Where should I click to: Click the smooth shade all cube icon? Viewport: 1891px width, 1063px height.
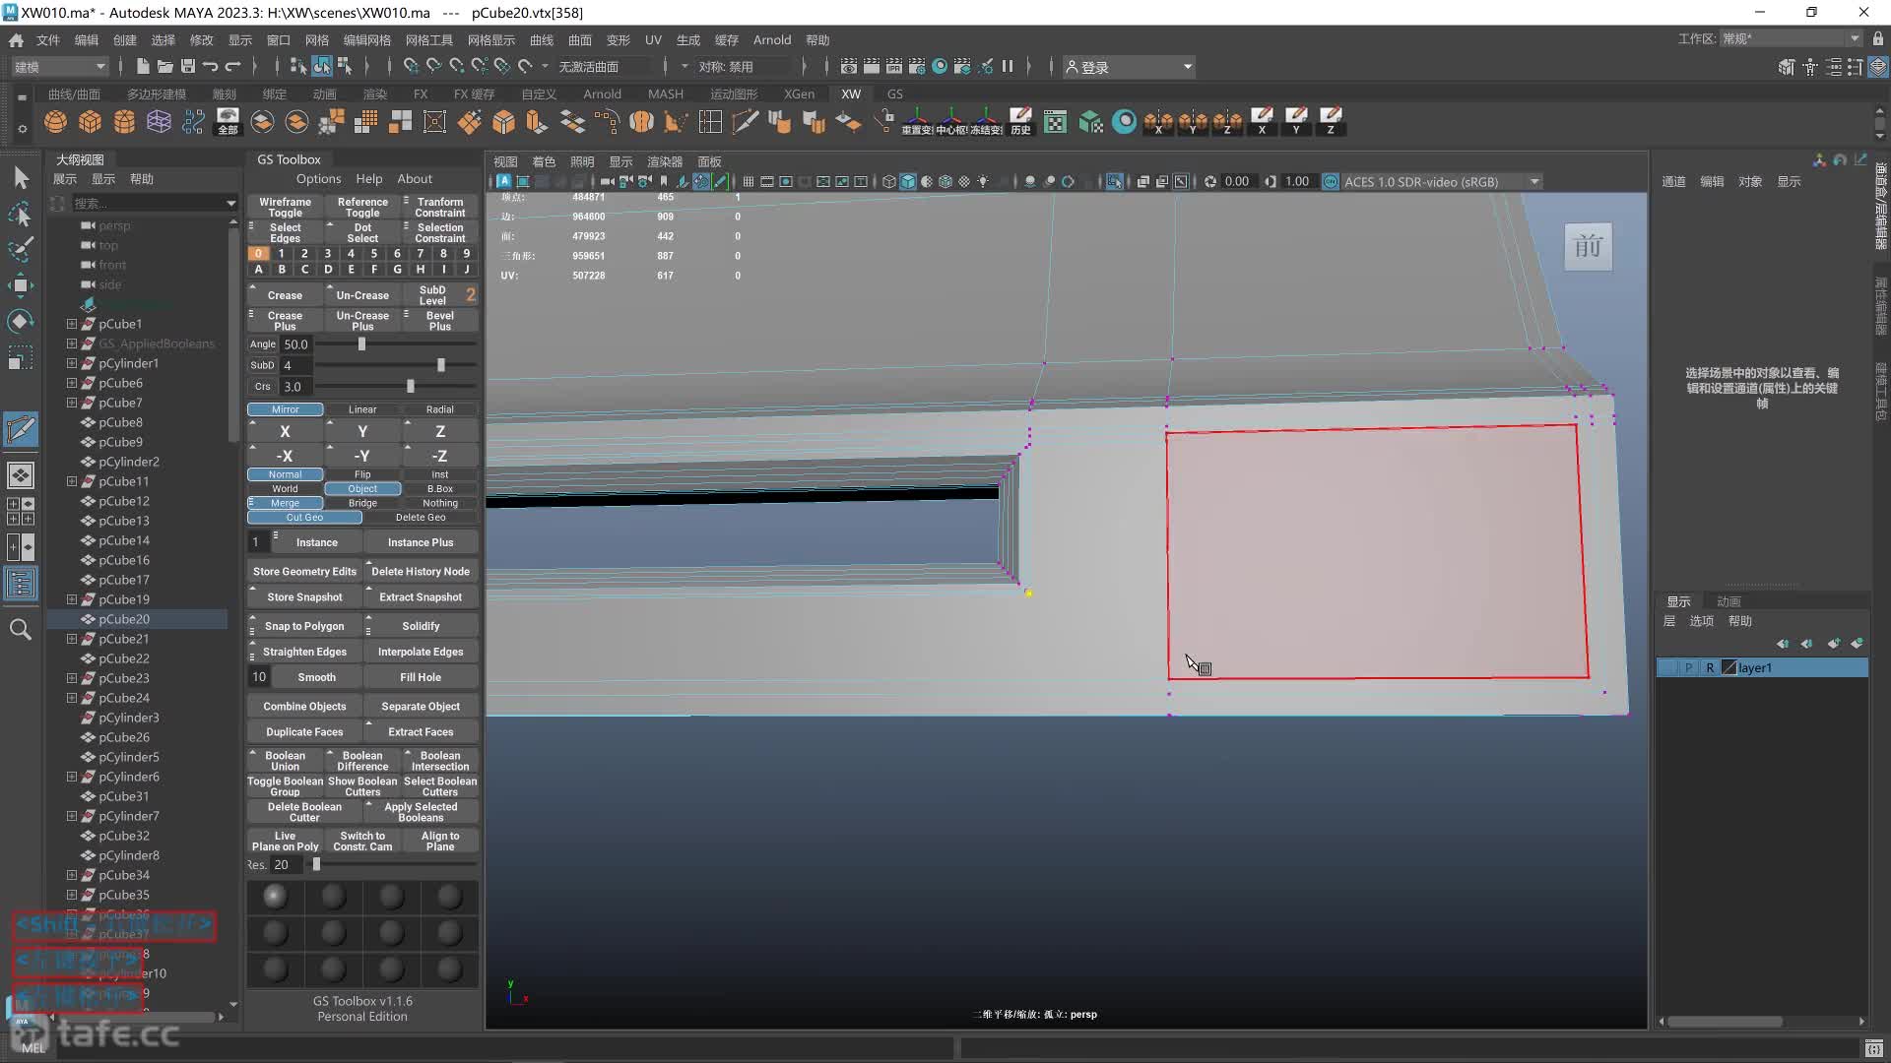(x=908, y=181)
